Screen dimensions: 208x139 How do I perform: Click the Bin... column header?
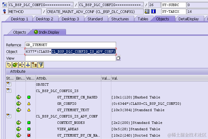point(21,78)
